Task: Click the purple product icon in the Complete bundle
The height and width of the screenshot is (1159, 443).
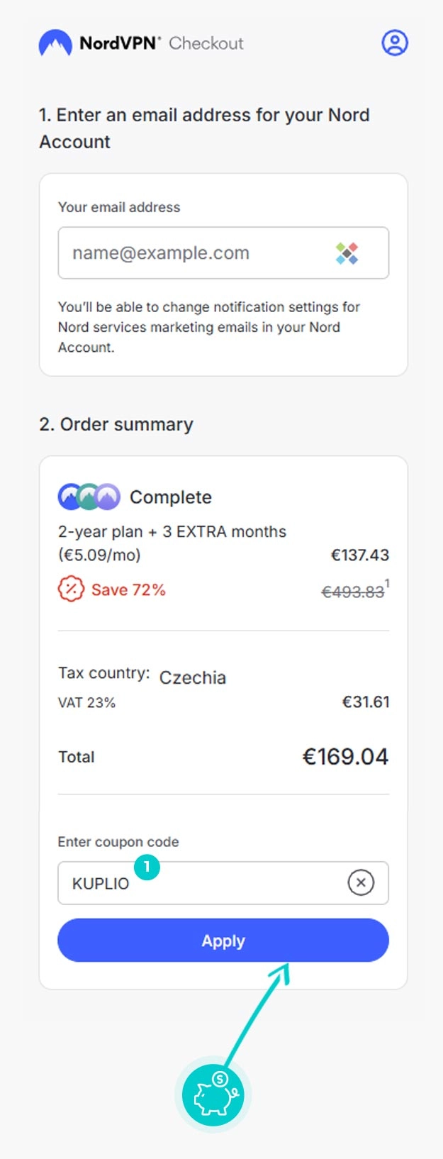Action: pyautogui.click(x=106, y=497)
